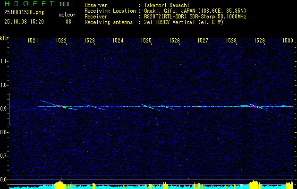Select the 1530 time tick label
This screenshot has width=297, height=189.
(x=288, y=41)
